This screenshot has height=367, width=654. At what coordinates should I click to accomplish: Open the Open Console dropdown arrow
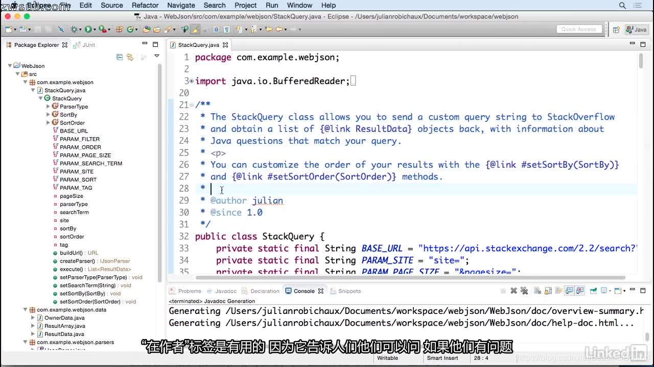(x=624, y=291)
